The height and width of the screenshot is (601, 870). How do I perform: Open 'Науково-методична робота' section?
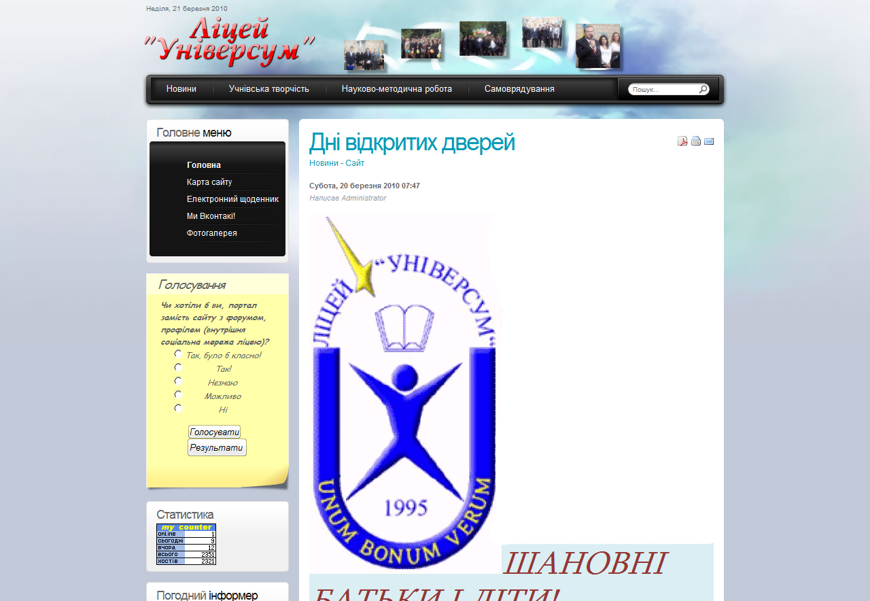396,88
